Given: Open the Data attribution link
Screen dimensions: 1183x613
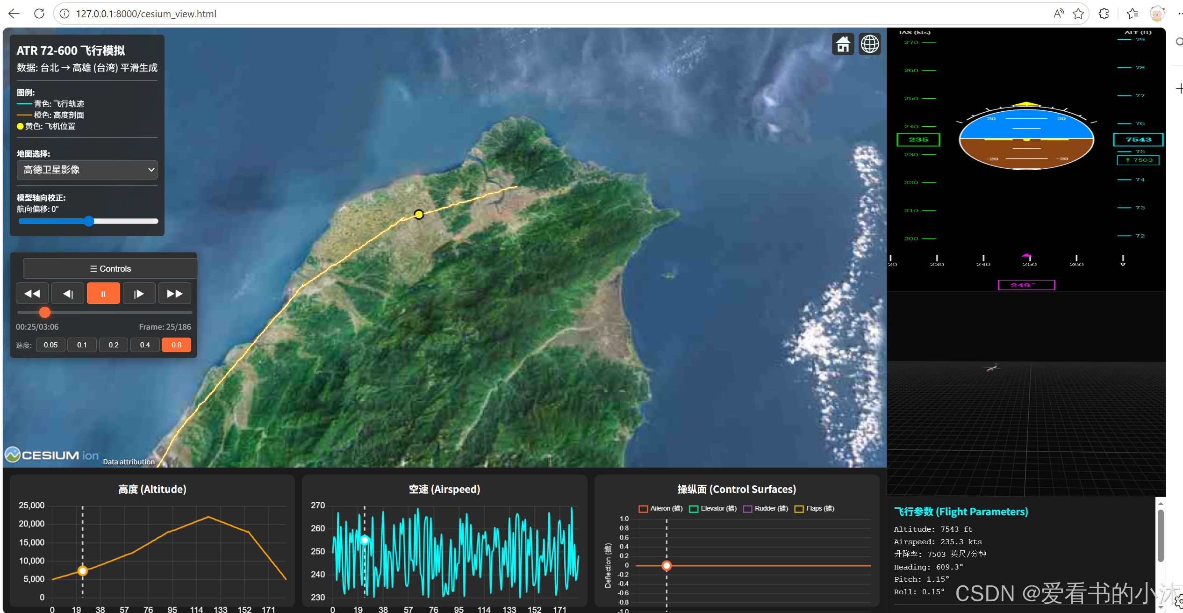Looking at the screenshot, I should pos(129,462).
